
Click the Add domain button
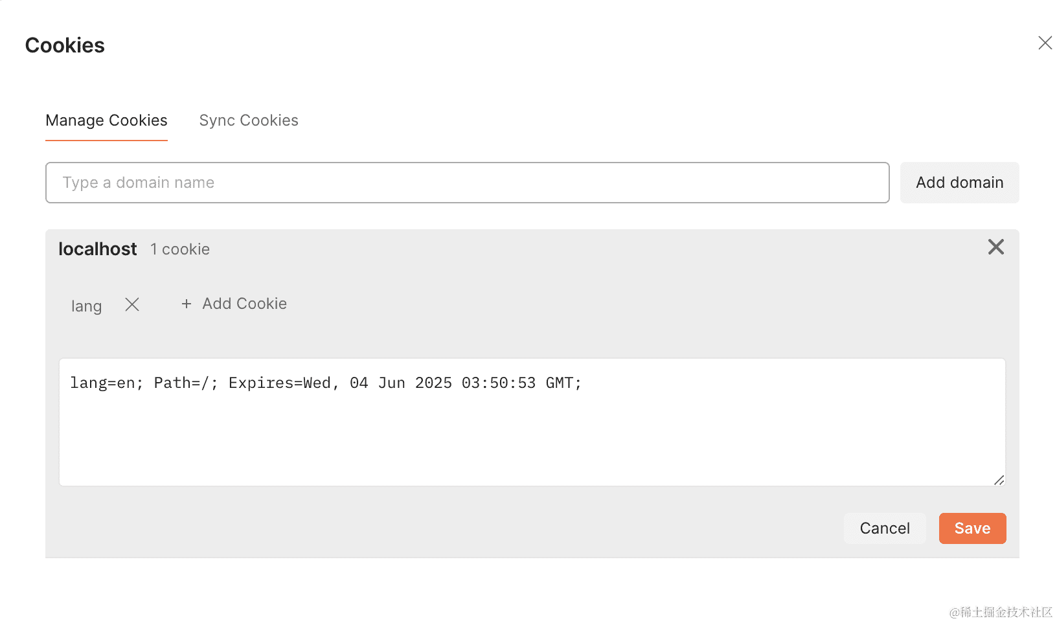point(959,183)
